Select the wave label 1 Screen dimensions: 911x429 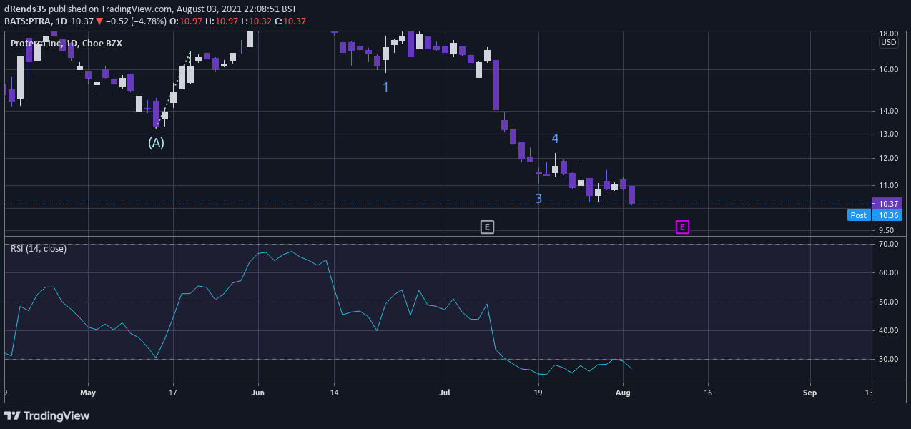pos(385,87)
